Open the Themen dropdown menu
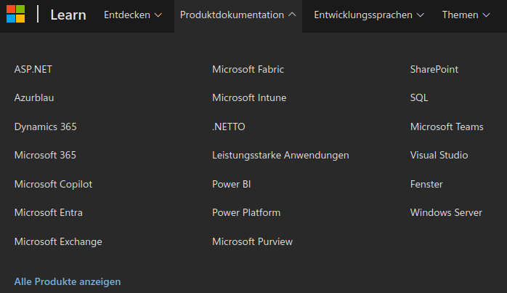The height and width of the screenshot is (293, 507). [x=466, y=15]
